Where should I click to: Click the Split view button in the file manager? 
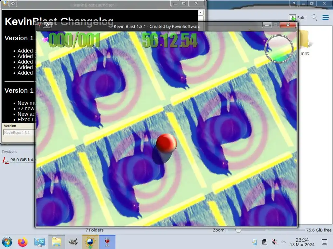[297, 18]
